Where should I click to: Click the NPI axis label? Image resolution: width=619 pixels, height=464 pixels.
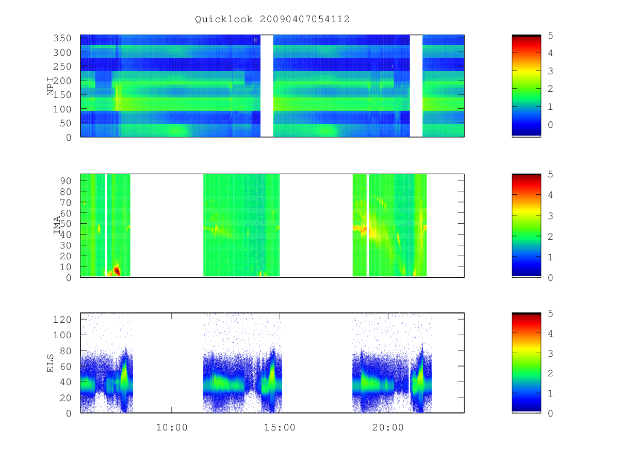51,86
